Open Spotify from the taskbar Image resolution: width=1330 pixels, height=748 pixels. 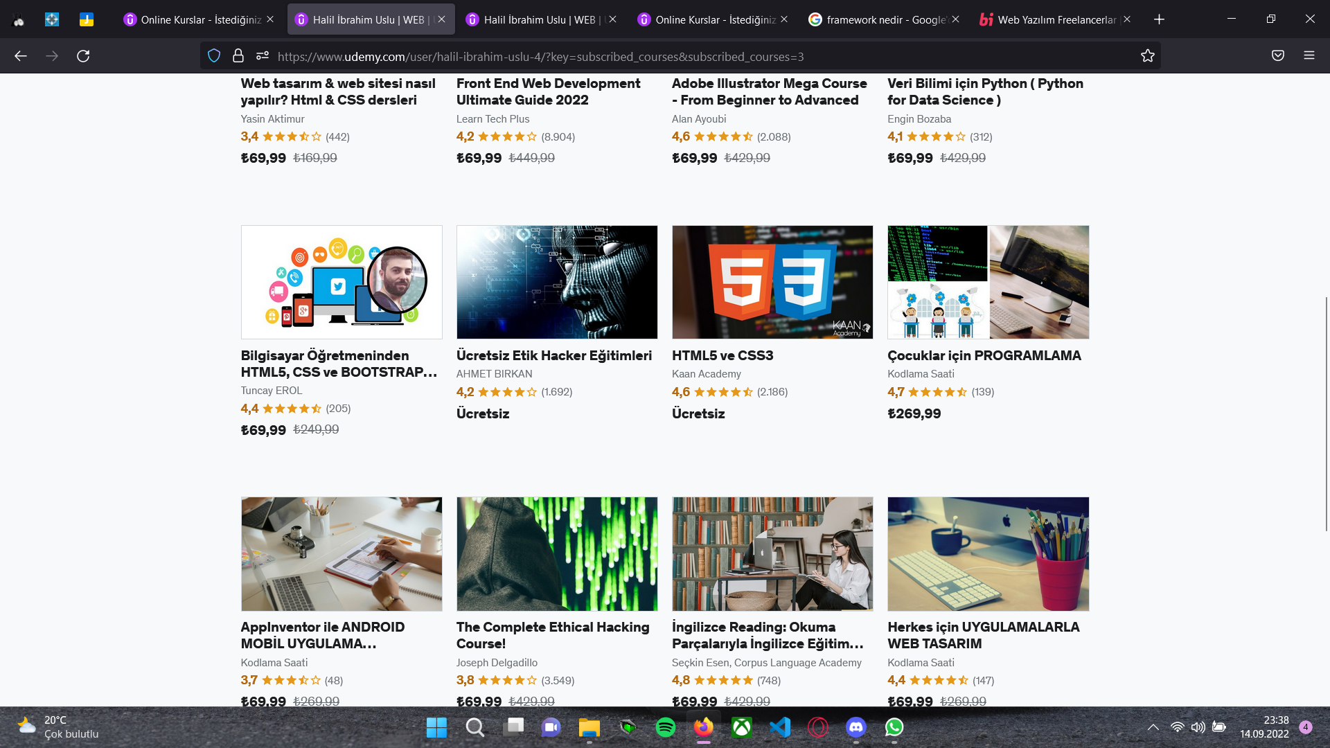pos(666,727)
